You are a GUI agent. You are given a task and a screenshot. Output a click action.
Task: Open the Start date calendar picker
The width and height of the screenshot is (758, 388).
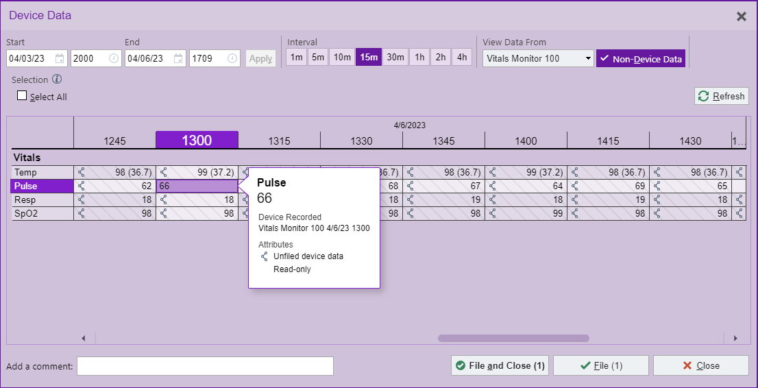(x=60, y=59)
